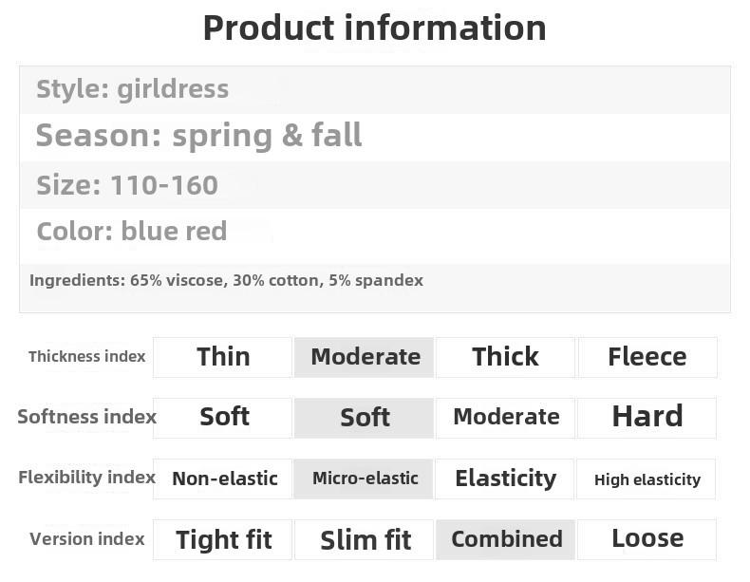
Task: Choose Moderate in the Softness index row
Action: (505, 418)
